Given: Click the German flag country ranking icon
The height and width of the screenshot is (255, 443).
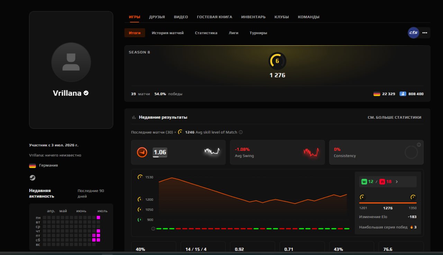Looking at the screenshot, I should tap(377, 94).
